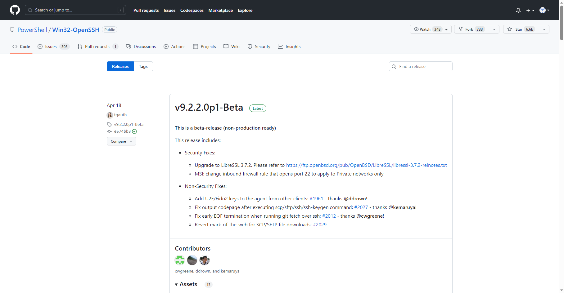This screenshot has height=293, width=564.
Task: Open the user avatar menu
Action: (544, 10)
